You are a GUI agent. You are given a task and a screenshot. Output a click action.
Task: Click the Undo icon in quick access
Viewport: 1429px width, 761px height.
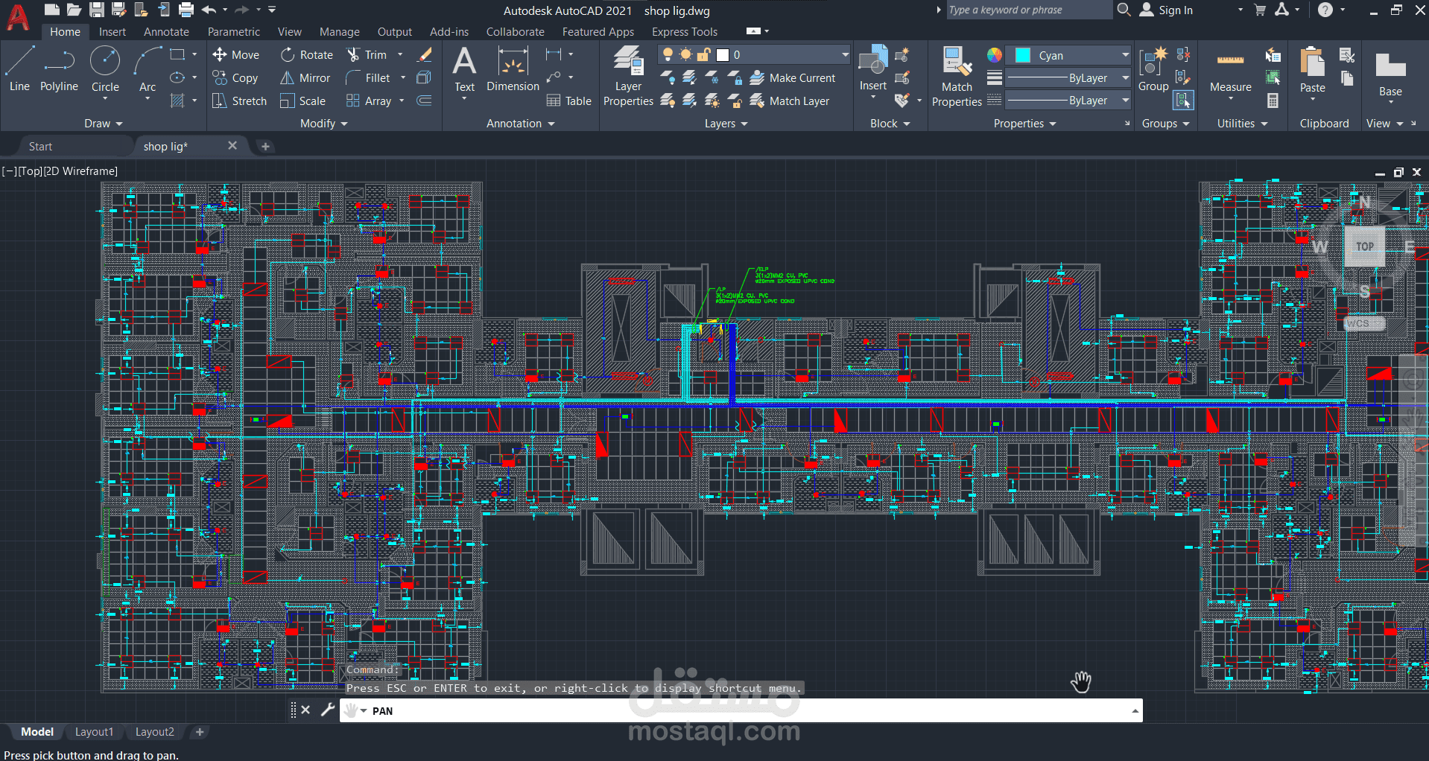tap(209, 10)
